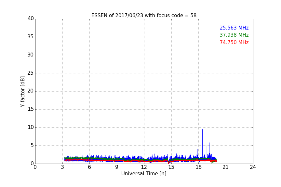
Task: Click the x-axis tick value 3
Action: 62,167
